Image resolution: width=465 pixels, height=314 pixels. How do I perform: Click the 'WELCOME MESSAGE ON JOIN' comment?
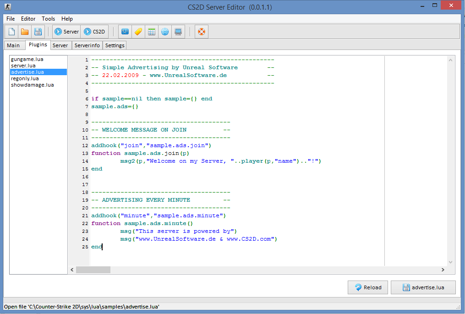tap(144, 130)
